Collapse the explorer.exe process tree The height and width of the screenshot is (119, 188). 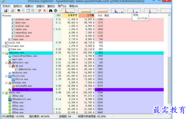point(3,53)
